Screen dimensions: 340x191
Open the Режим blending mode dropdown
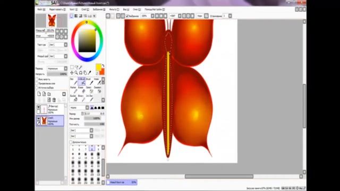(x=57, y=68)
